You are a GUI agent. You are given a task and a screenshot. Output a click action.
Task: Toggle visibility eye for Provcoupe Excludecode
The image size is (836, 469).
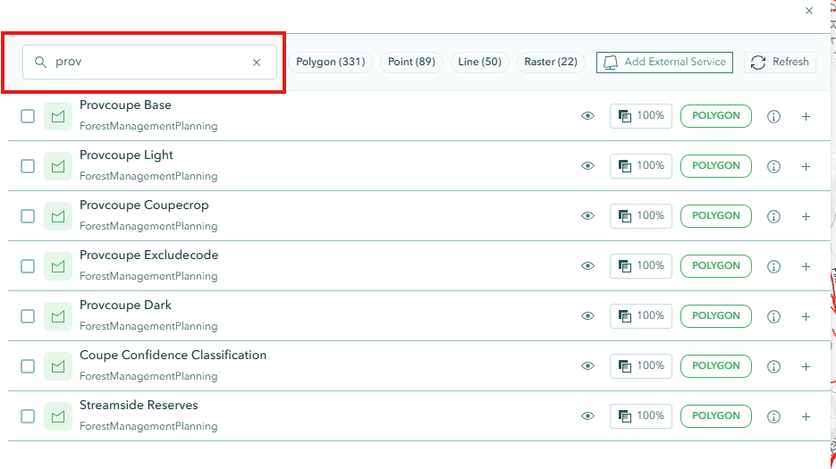[587, 266]
